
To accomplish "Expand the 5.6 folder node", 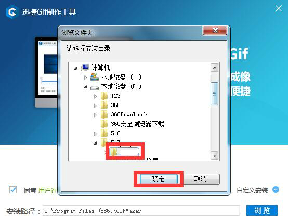I will (x=95, y=134).
